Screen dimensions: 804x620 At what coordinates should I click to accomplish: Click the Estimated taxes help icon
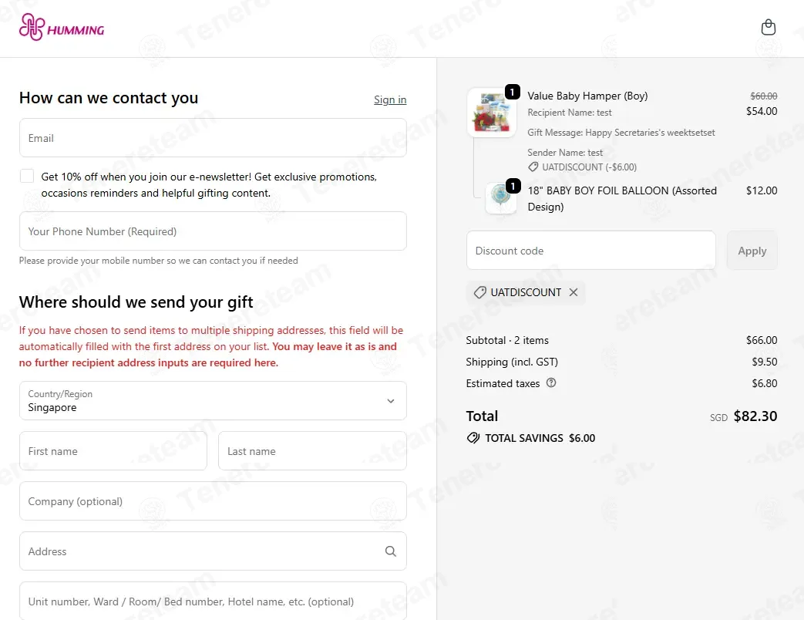pyautogui.click(x=550, y=382)
